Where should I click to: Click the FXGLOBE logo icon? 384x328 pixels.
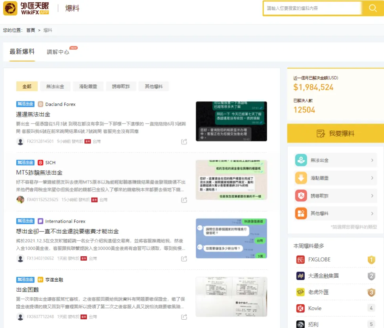(x=300, y=259)
